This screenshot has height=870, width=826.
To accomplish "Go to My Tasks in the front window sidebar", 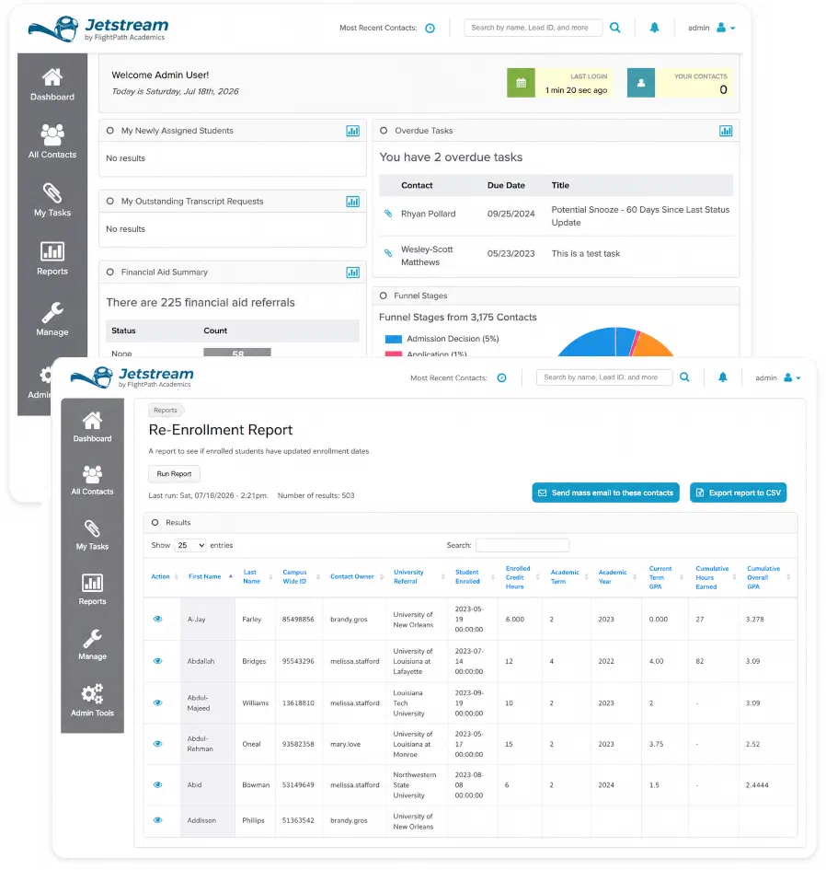I will (92, 536).
